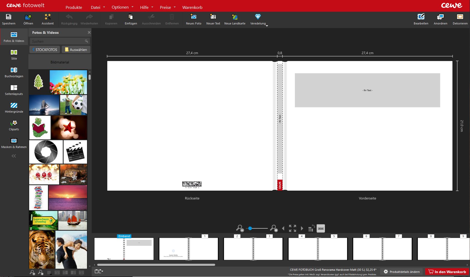Toggle fit-to-screen page view
The height and width of the screenshot is (277, 470).
pos(293,228)
